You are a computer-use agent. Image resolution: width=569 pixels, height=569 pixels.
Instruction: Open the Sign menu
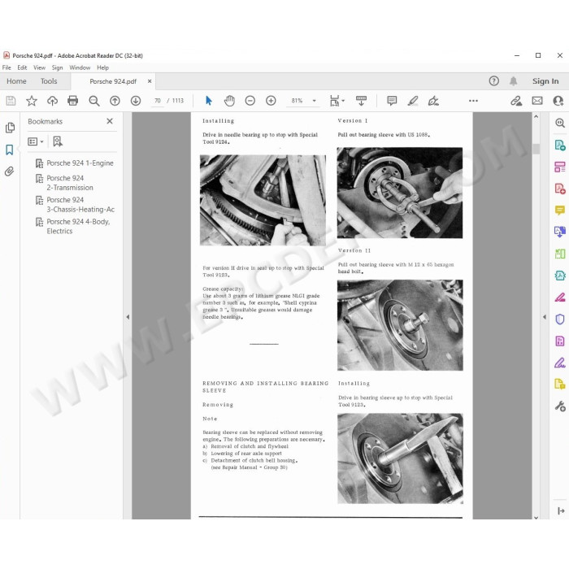(x=57, y=67)
